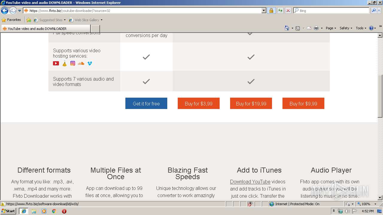Open a new blank tab

[x=95, y=29]
